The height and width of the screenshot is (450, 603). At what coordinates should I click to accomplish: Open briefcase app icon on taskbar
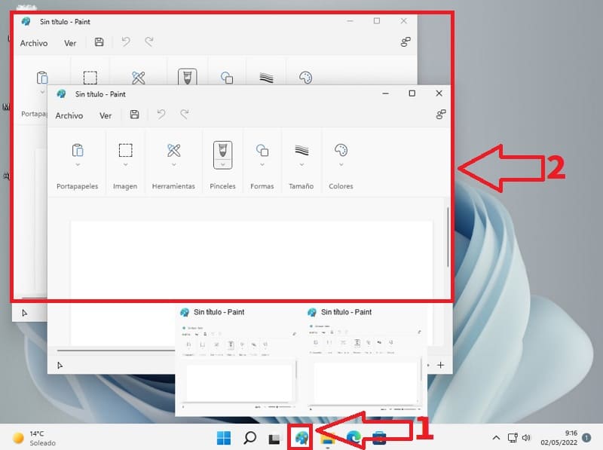[379, 438]
